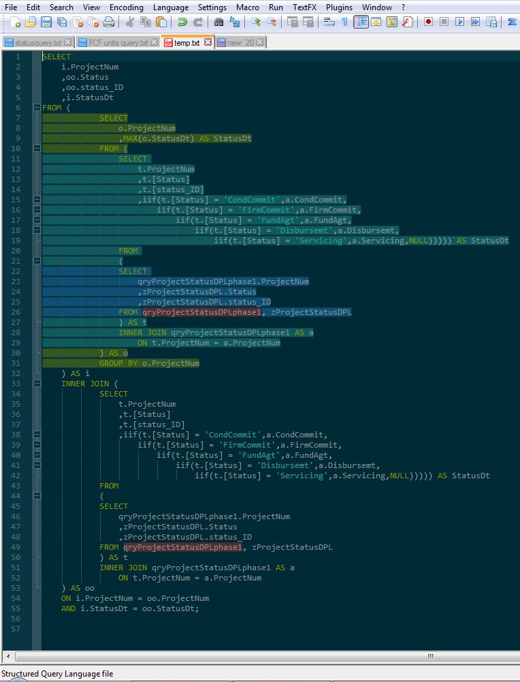Collapse the fold marker at line 10
The image size is (520, 682).
point(37,149)
